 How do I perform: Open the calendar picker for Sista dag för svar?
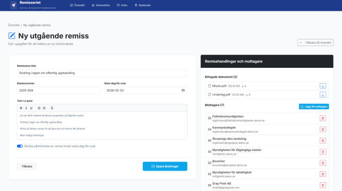coord(183,90)
